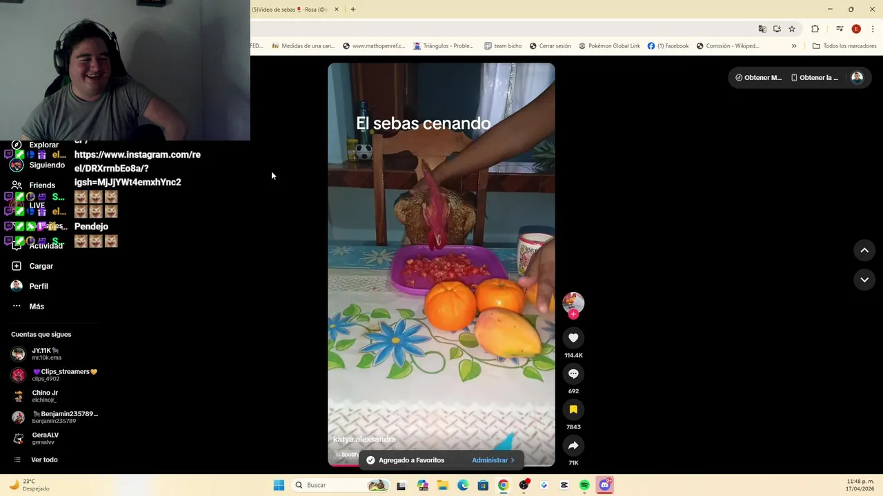Open Friends in TikTok sidebar

(x=34, y=185)
